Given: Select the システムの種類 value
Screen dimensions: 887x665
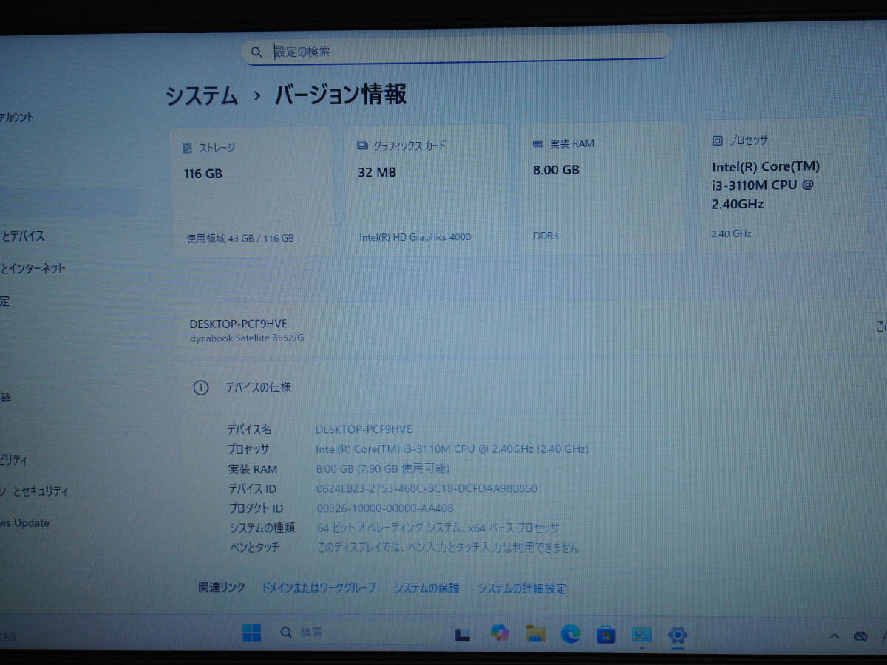Looking at the screenshot, I should click(x=438, y=528).
